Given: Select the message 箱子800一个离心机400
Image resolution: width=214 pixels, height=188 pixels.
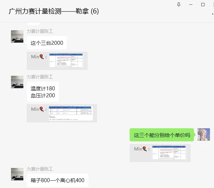Looking at the screenshot, I should point(57,180).
